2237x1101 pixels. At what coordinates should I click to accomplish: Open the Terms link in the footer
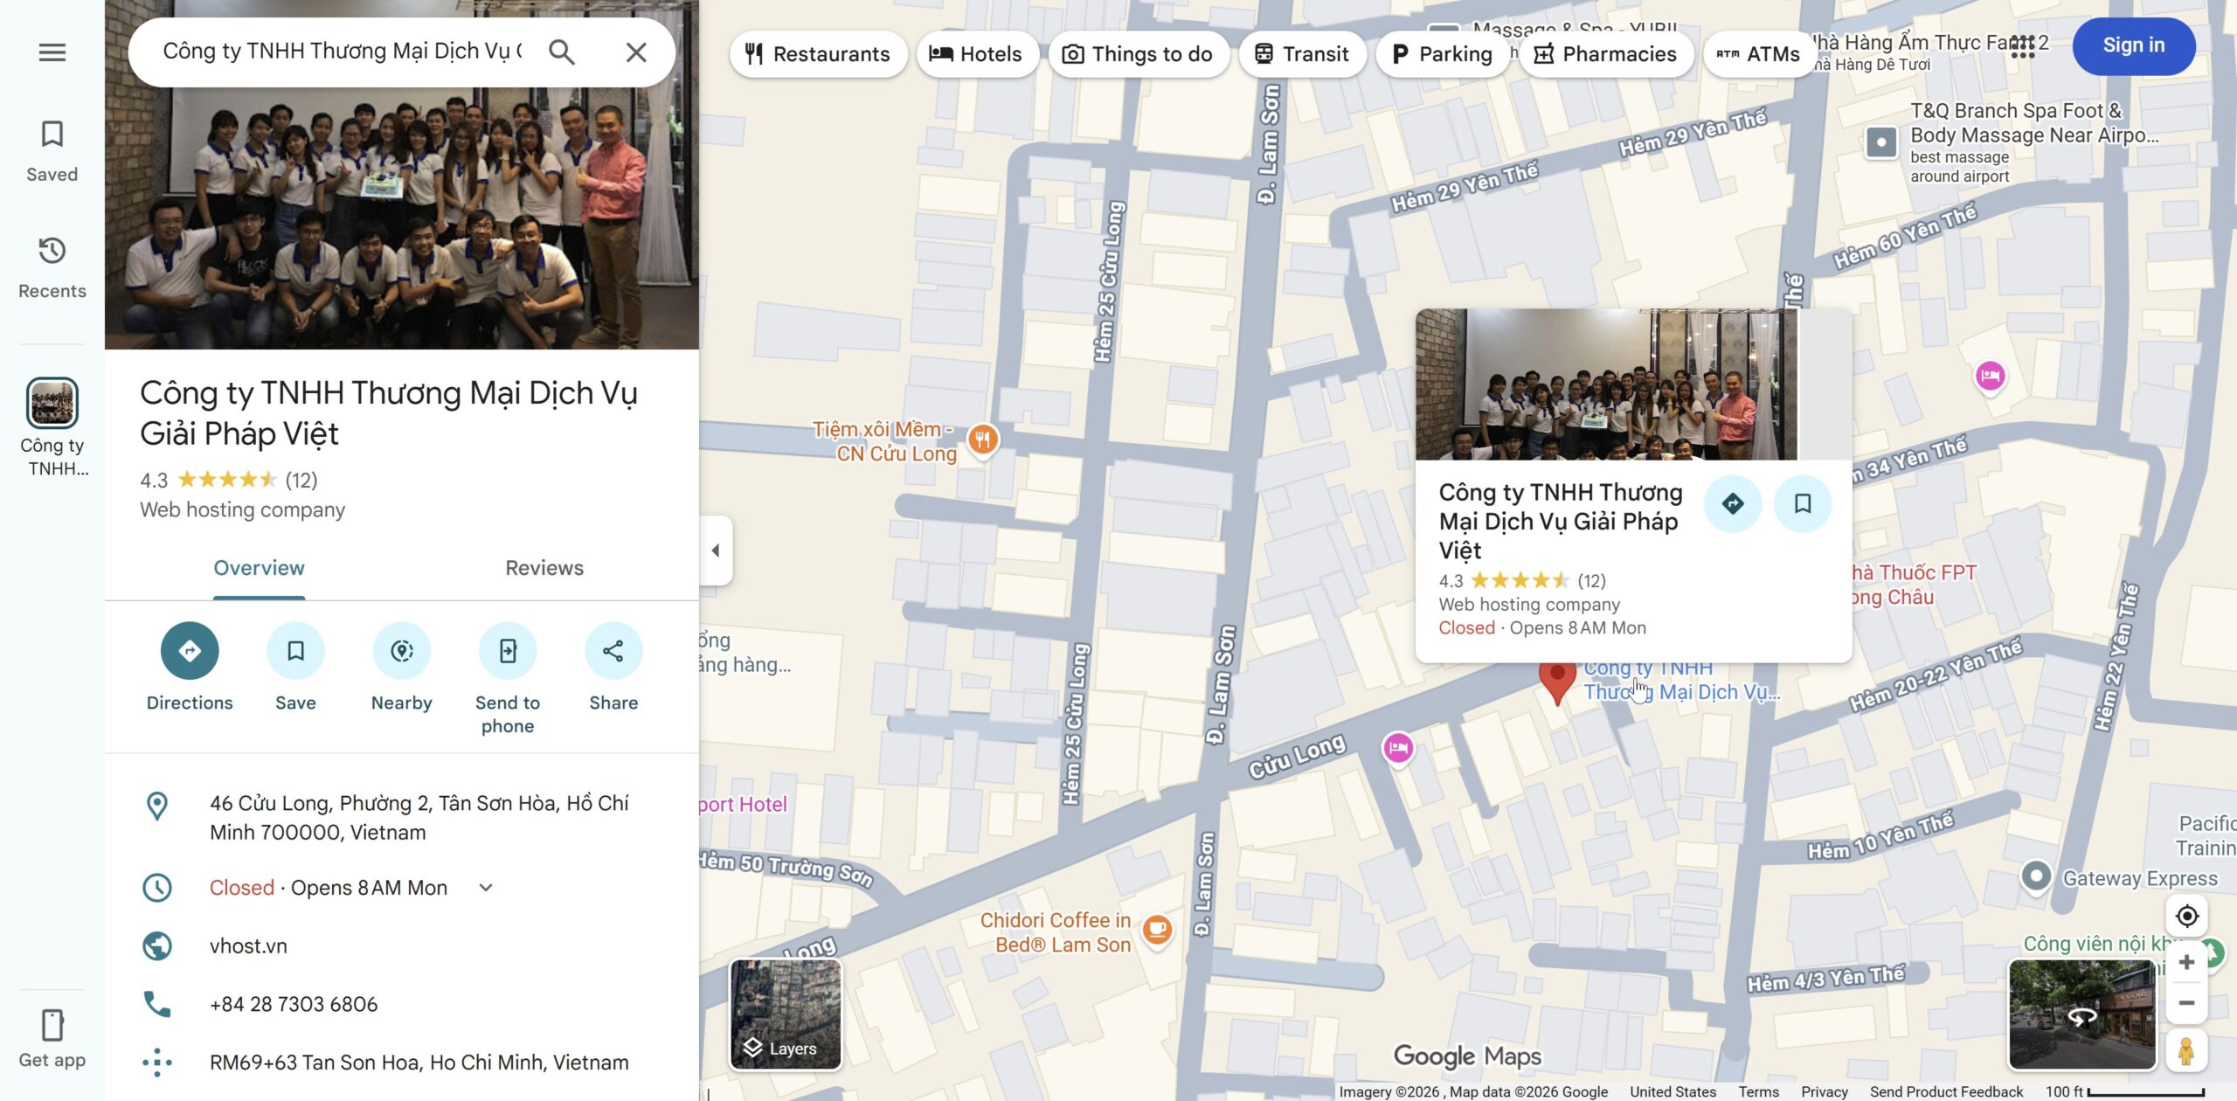[1758, 1091]
